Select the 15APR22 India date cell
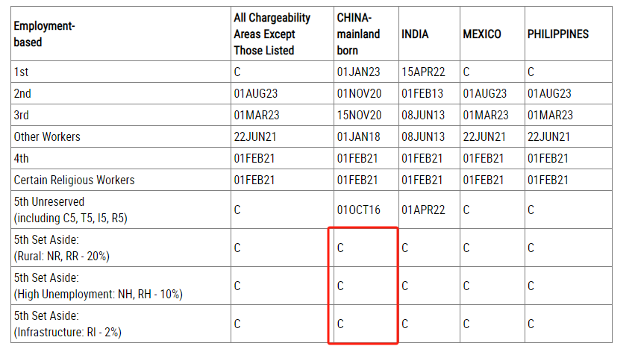This screenshot has width=638, height=349. [422, 72]
